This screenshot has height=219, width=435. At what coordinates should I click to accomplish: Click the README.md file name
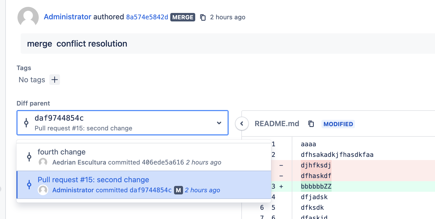coord(277,124)
